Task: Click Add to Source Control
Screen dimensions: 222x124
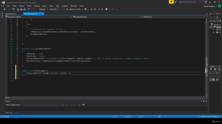Action: point(209,116)
